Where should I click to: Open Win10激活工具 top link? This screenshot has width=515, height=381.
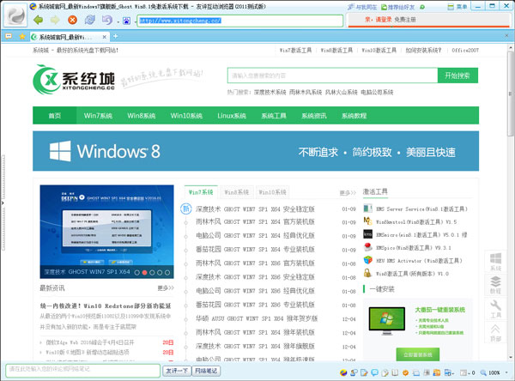tap(379, 51)
